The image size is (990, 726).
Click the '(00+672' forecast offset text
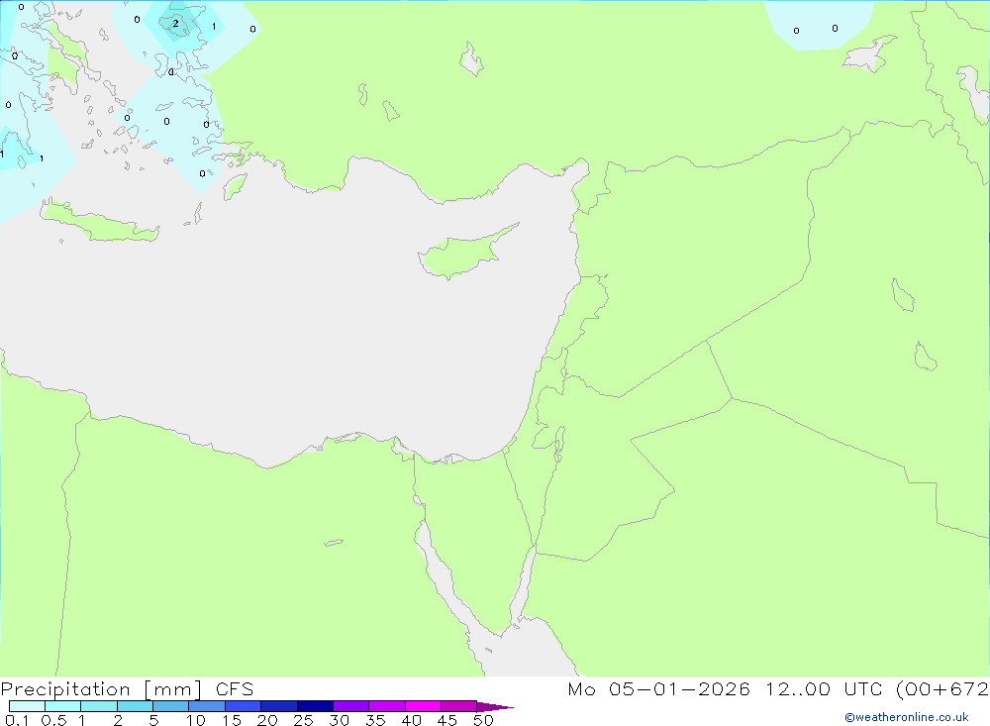tap(942, 689)
